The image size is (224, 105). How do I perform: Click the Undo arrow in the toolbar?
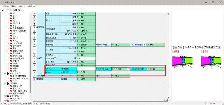(x=7, y=10)
